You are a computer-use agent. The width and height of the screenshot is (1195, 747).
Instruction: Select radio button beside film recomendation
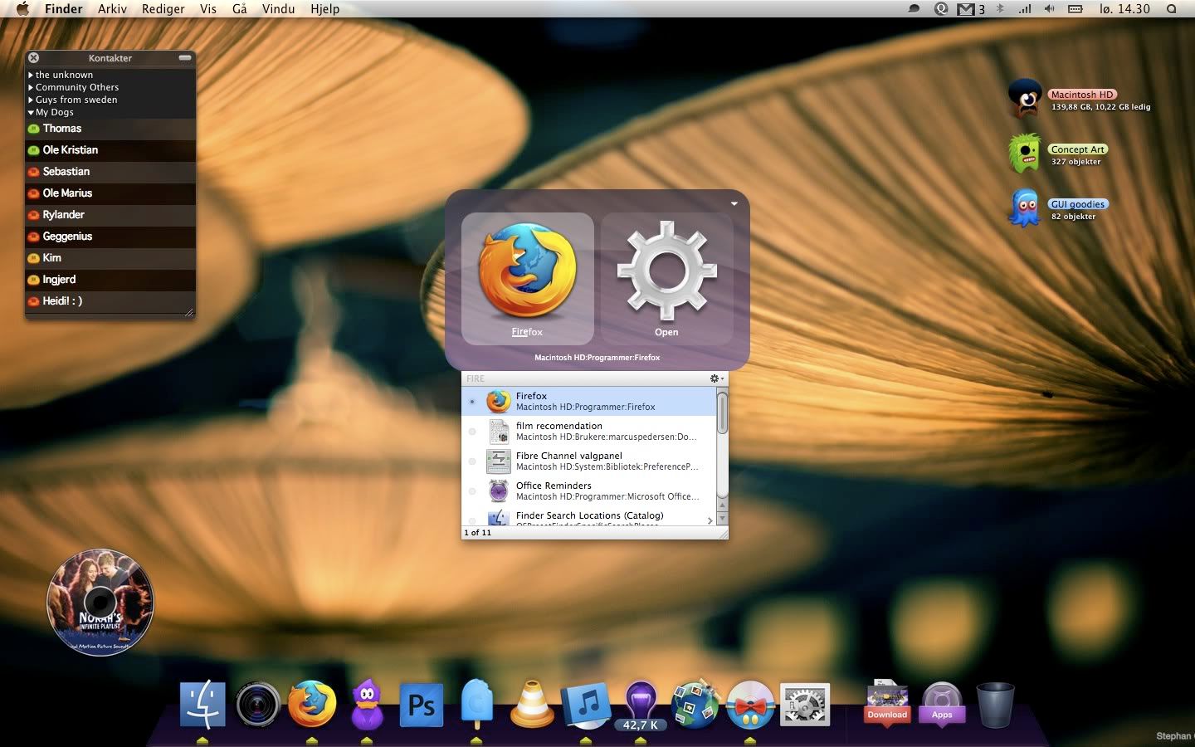point(472,432)
